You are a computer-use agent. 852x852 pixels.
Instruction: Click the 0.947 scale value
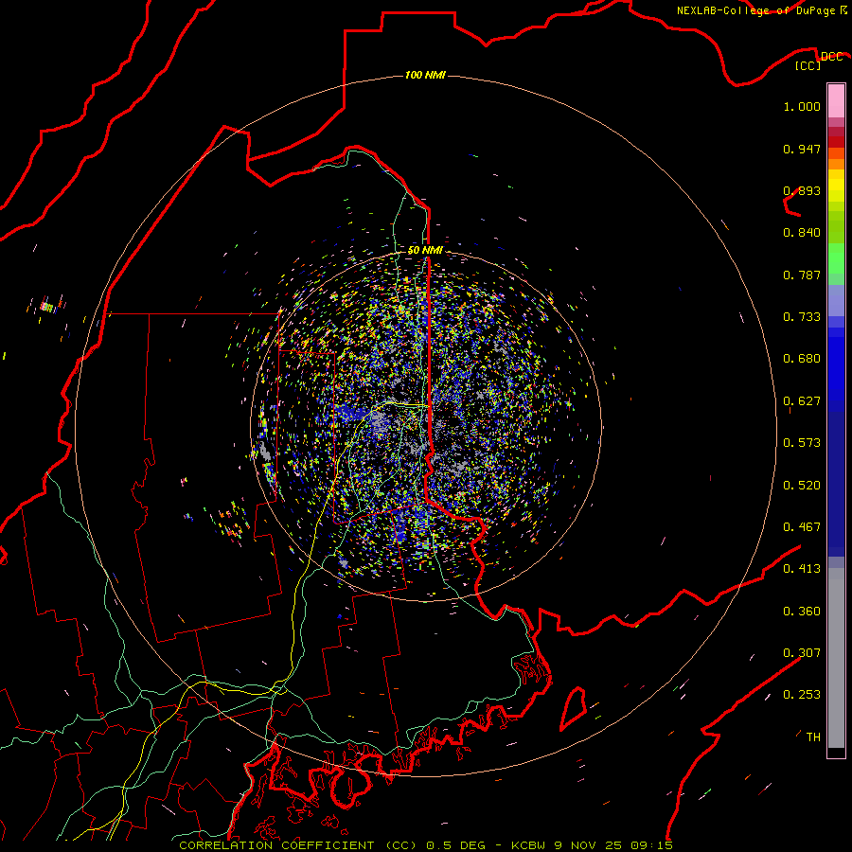(802, 149)
